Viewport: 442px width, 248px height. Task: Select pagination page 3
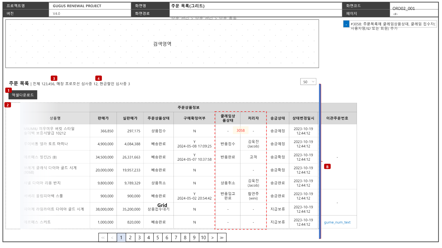[140, 238]
